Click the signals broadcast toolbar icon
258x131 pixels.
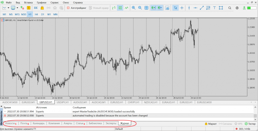49,8
